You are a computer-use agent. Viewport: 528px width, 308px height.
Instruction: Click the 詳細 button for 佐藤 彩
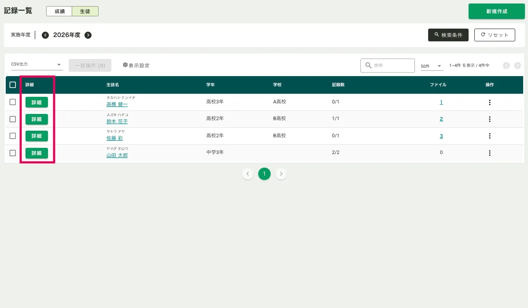[37, 136]
